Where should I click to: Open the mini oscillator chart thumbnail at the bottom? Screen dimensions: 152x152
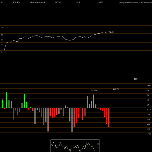click(x=75, y=146)
